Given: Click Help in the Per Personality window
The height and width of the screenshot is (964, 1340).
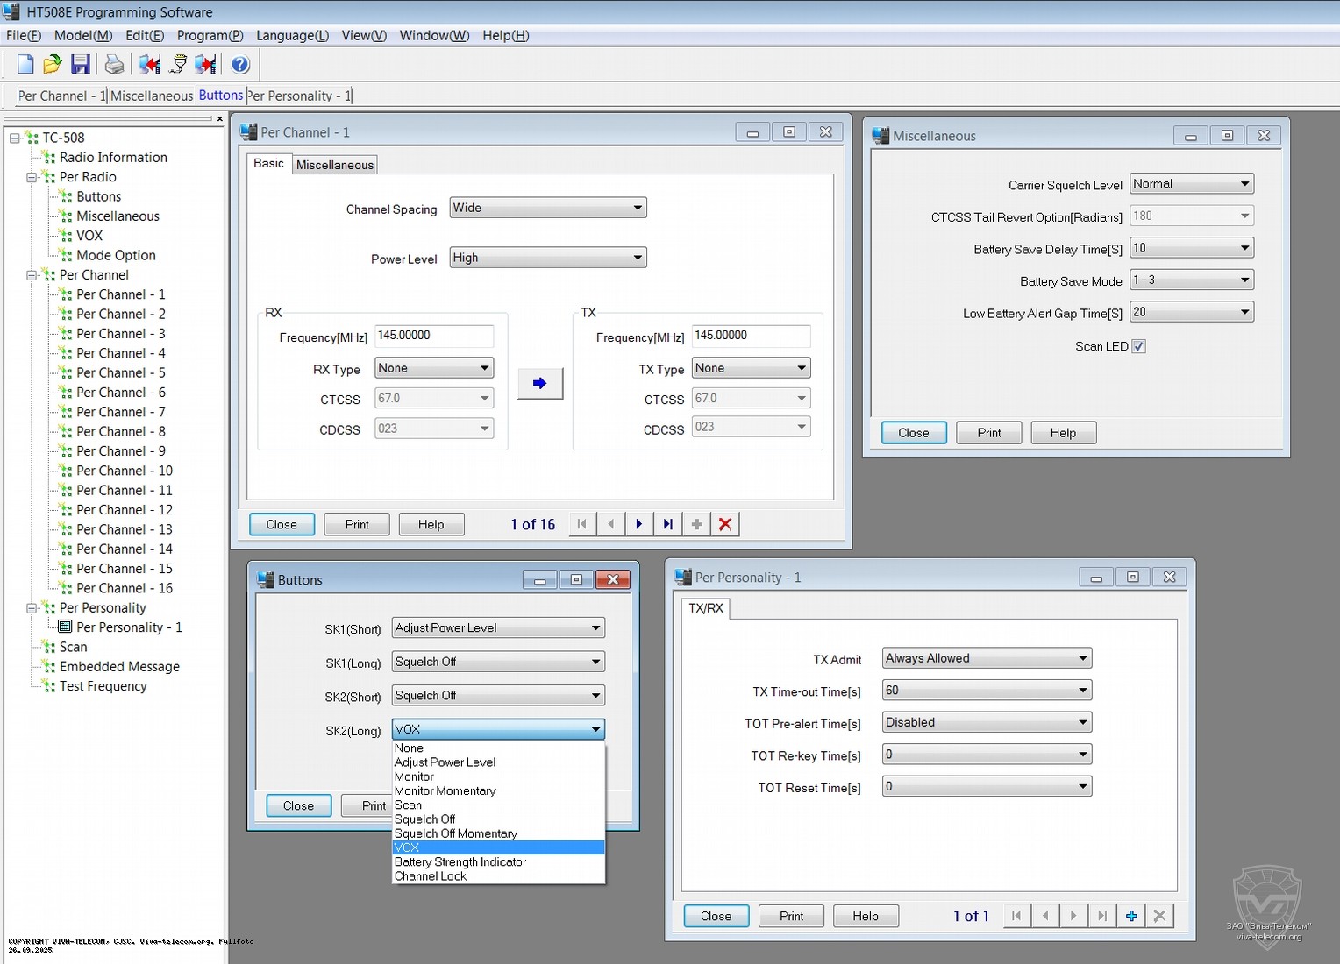Looking at the screenshot, I should click(865, 916).
